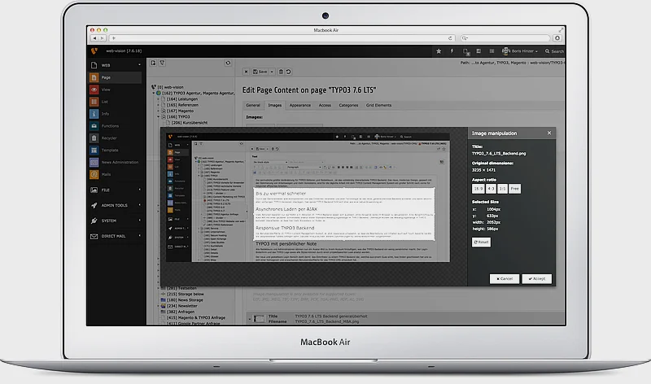Select [234] Newsletter in page tree

tap(181, 306)
